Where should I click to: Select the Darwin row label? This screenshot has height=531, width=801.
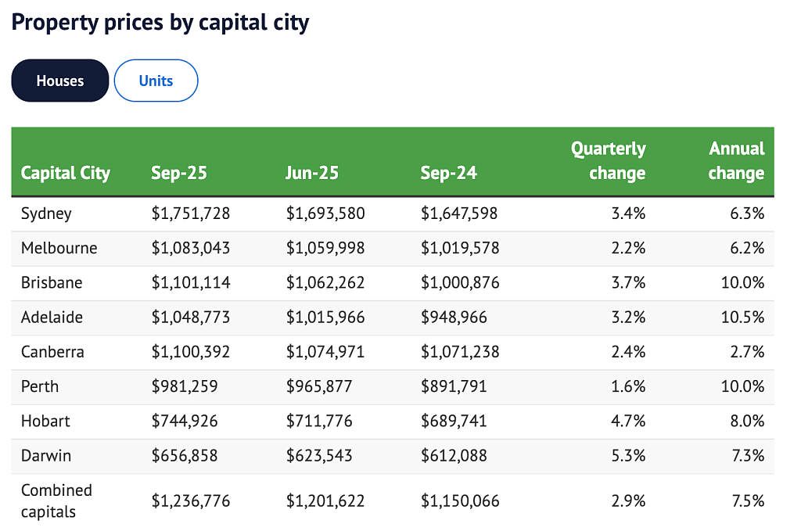(46, 456)
